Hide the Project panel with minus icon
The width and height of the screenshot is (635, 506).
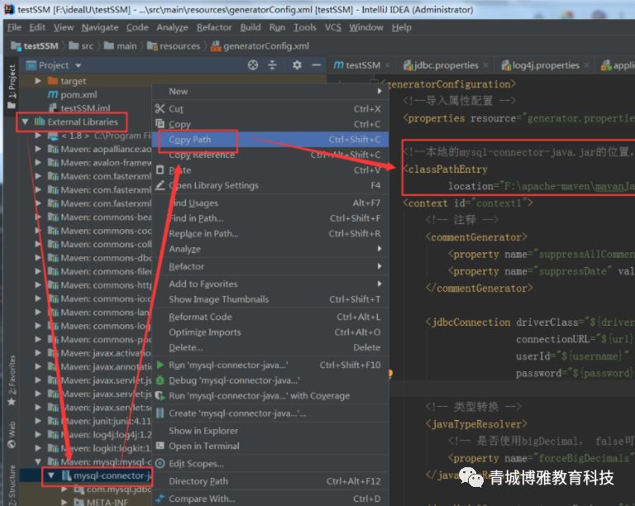[x=317, y=64]
